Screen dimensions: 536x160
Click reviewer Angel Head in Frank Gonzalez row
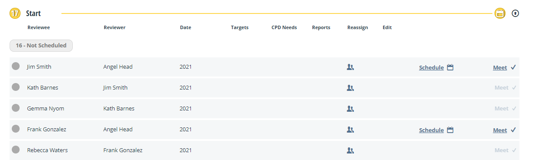tap(118, 130)
